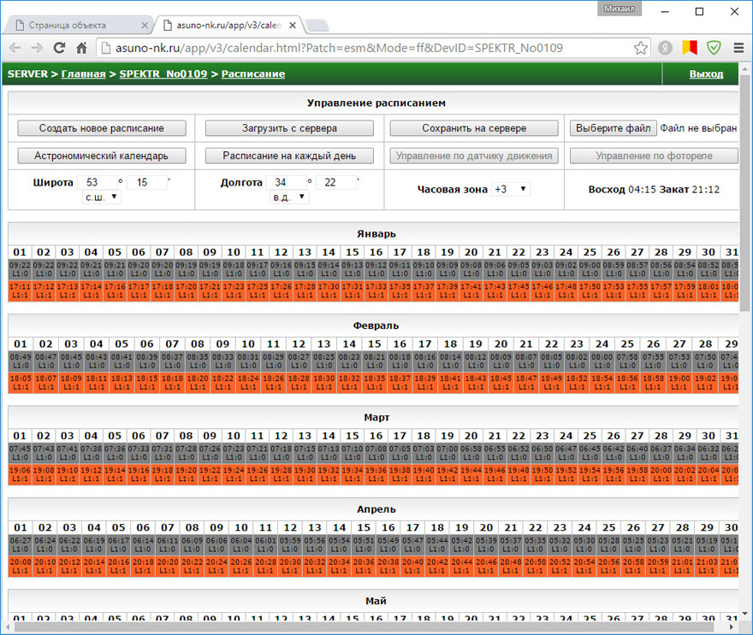Click the Михаил profile button
The width and height of the screenshot is (753, 635).
point(619,9)
